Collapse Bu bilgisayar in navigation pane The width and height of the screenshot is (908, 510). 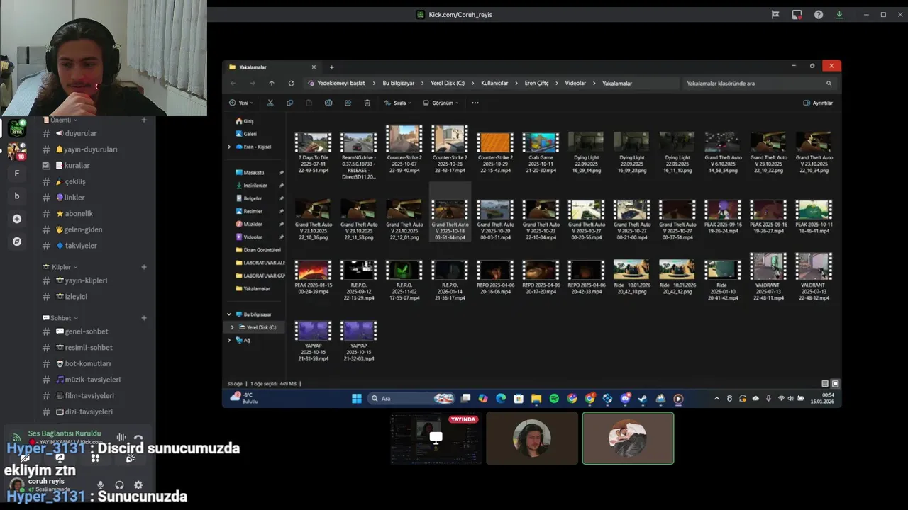[228, 314]
